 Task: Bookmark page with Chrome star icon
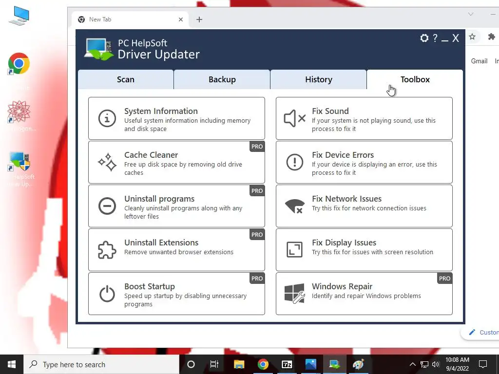(472, 37)
